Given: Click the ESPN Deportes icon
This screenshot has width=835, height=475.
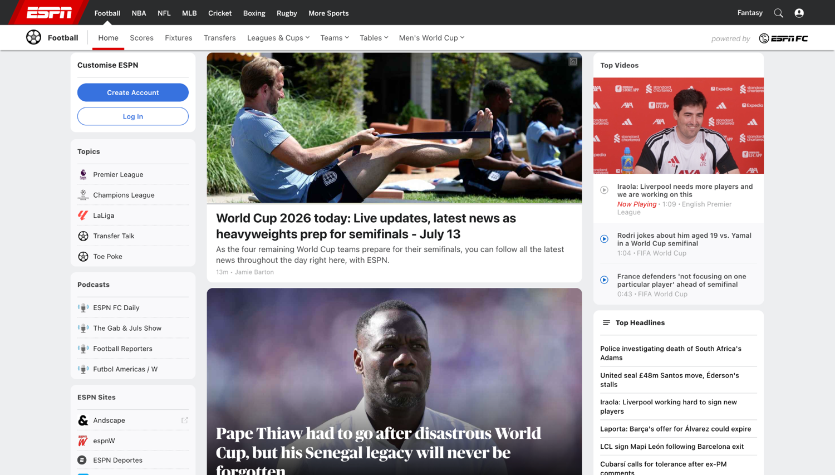Looking at the screenshot, I should tap(82, 460).
